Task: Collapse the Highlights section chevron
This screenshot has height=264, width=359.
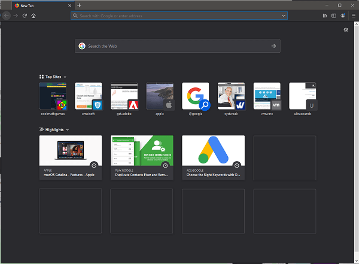Action: pos(68,130)
